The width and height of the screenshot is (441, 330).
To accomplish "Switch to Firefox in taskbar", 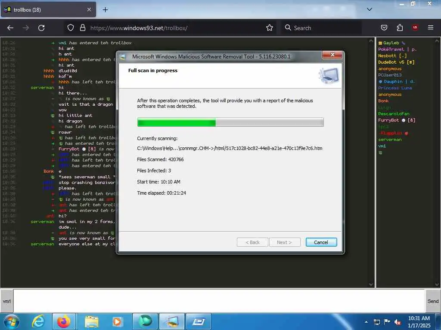I will click(x=64, y=321).
